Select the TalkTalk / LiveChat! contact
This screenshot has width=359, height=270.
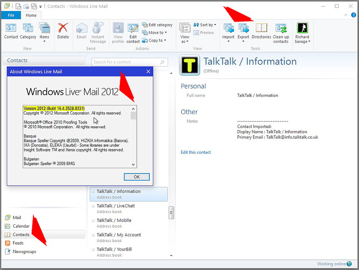click(129, 208)
